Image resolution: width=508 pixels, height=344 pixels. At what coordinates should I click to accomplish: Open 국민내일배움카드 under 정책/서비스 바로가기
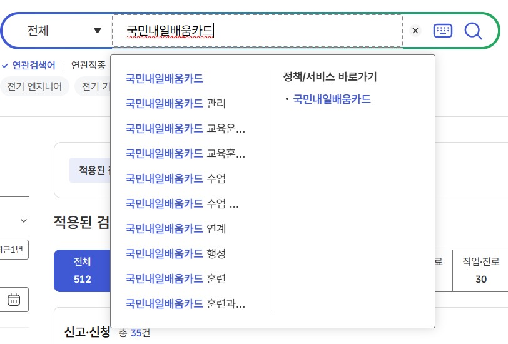point(332,99)
